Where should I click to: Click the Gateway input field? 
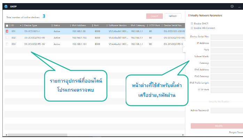[227, 64]
